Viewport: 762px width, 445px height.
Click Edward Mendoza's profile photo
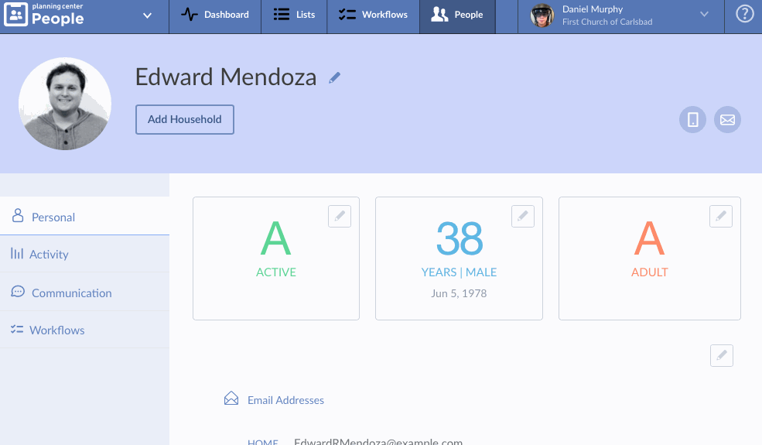65,104
